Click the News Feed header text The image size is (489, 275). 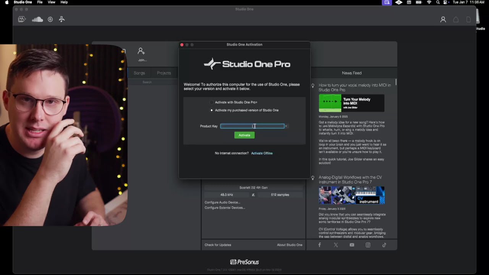pyautogui.click(x=351, y=73)
